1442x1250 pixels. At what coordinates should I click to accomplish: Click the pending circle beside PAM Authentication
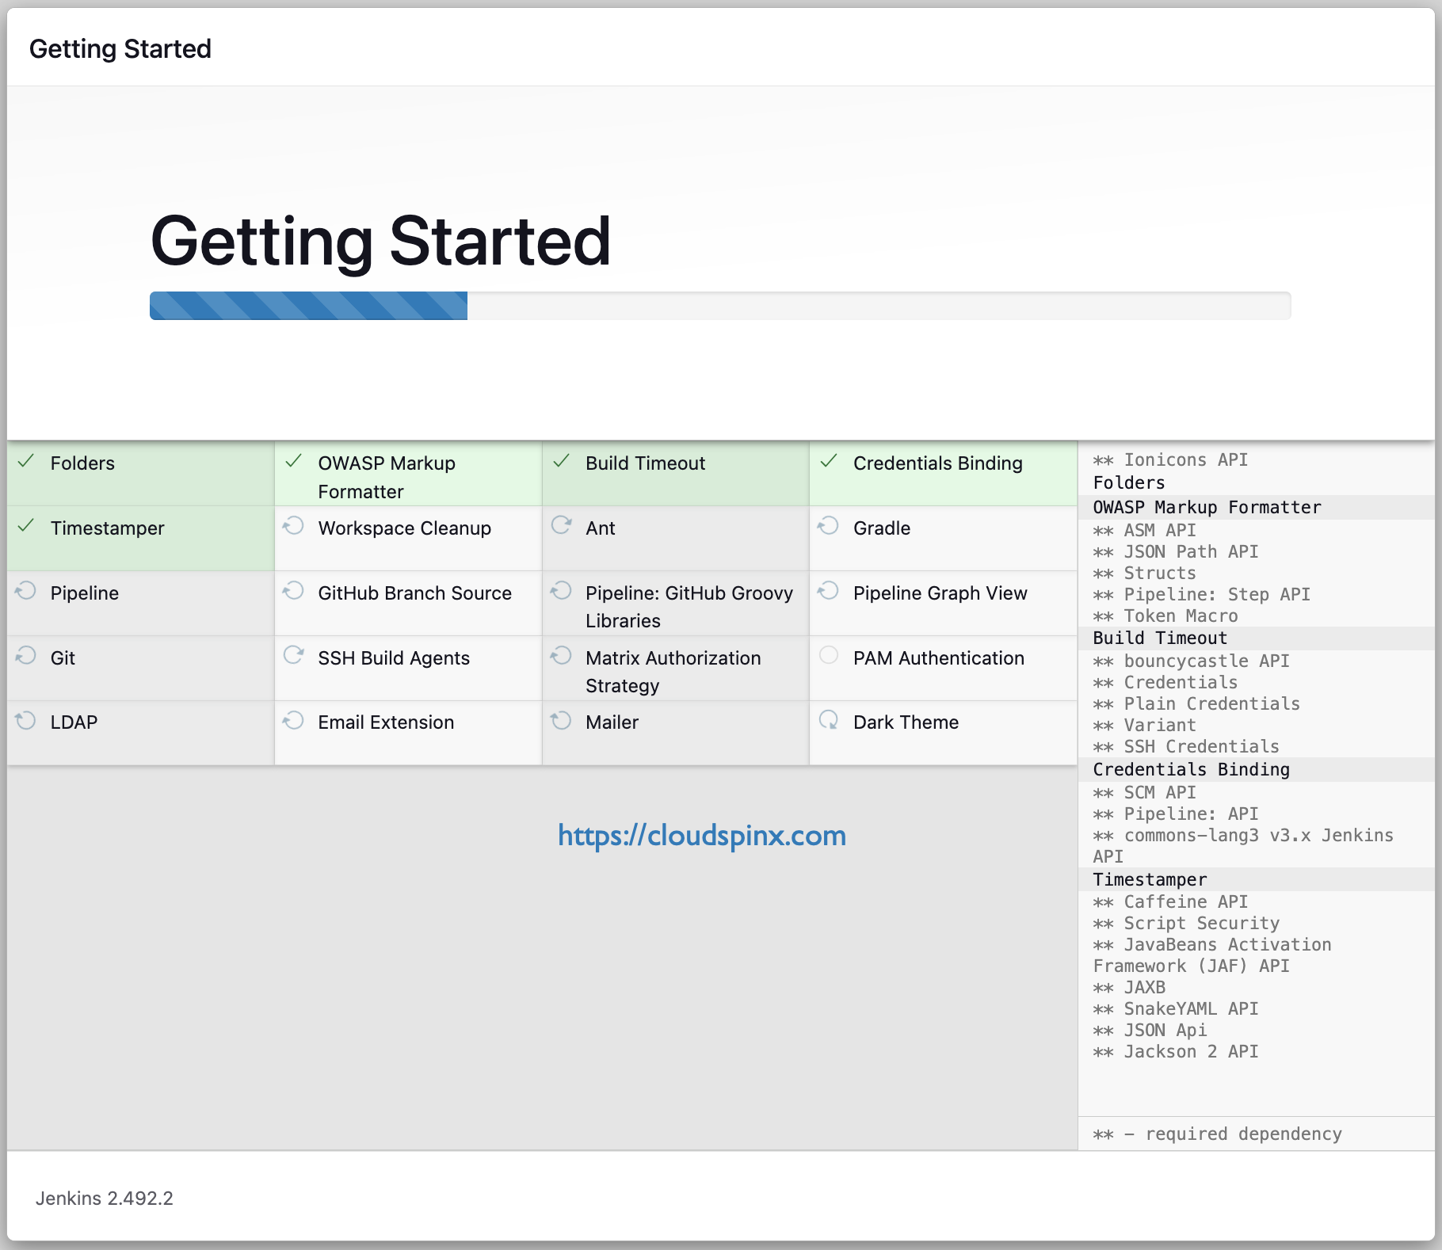click(830, 657)
